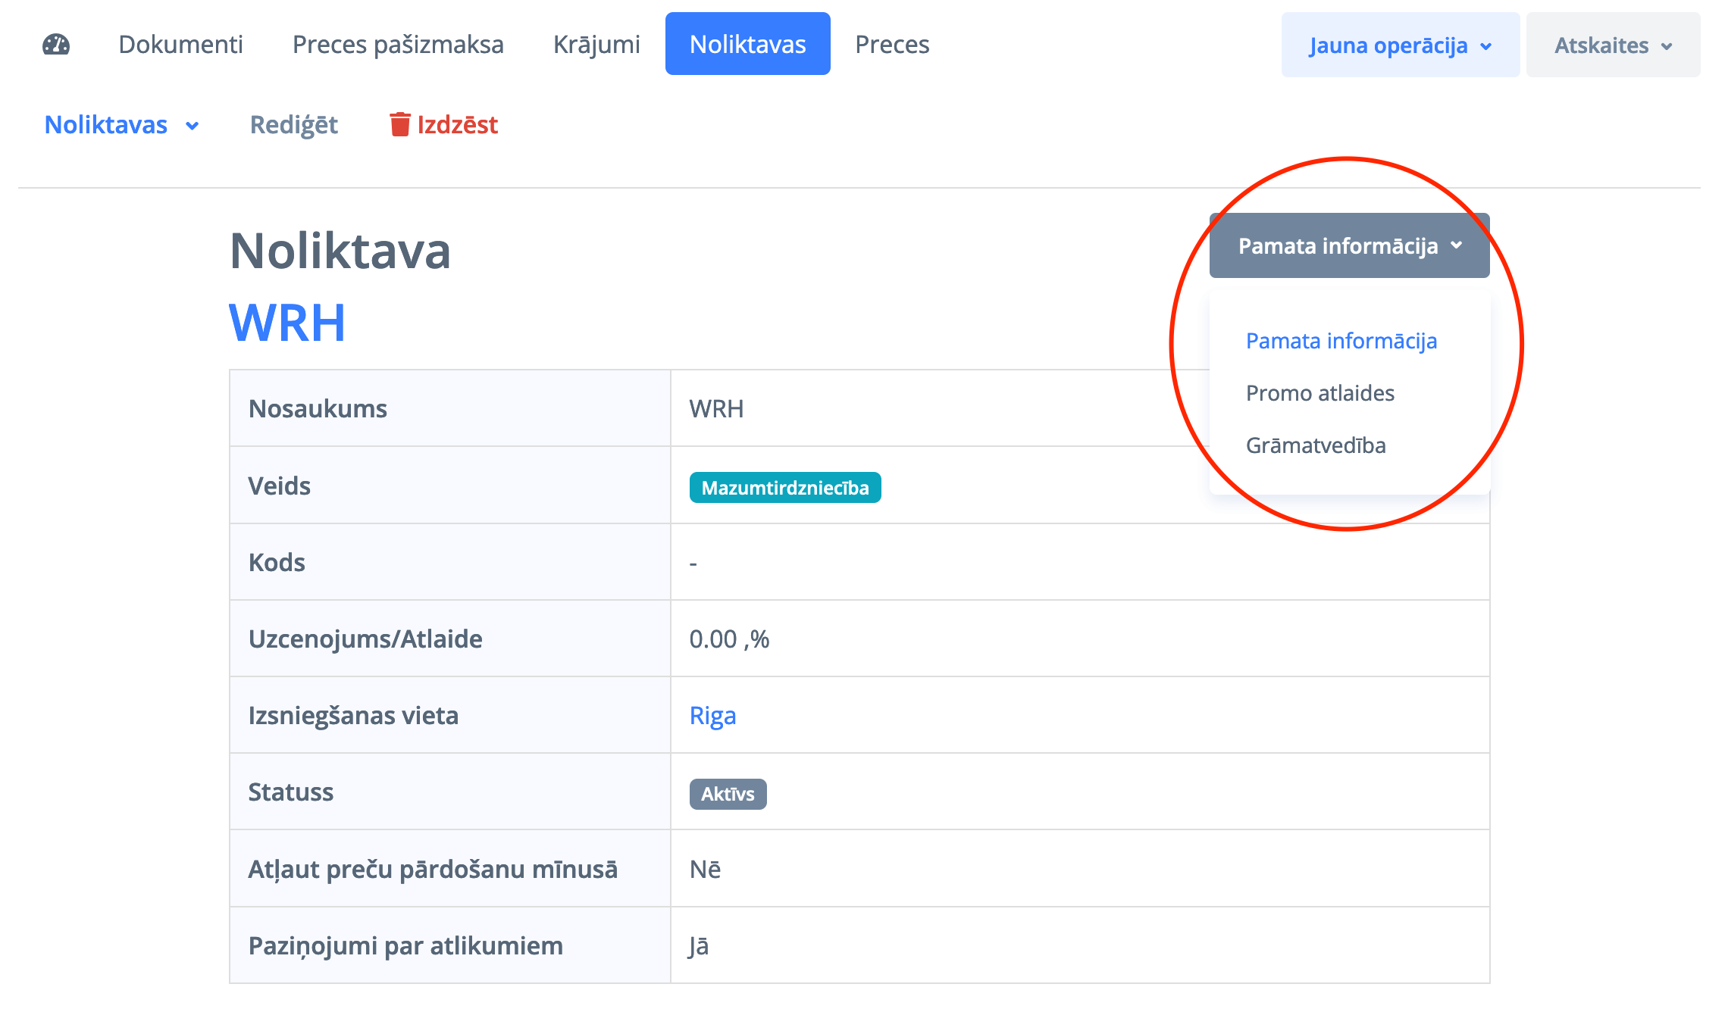1728x1012 pixels.
Task: Select Promo atlaides menu entry
Action: [1319, 393]
